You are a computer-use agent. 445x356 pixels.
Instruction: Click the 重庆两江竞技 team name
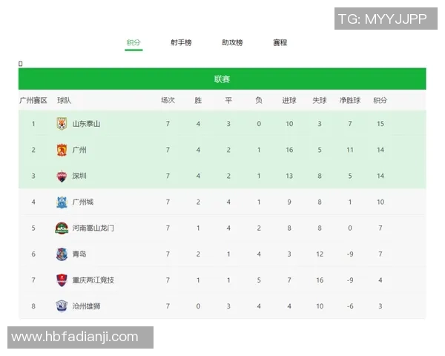click(x=93, y=280)
